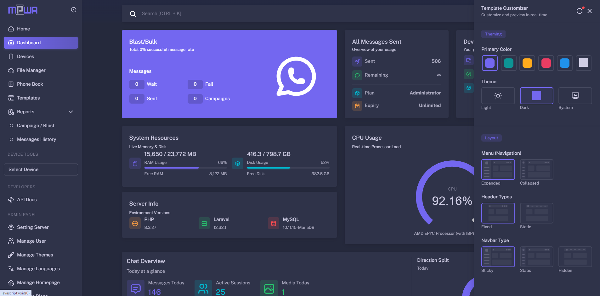Focus the Search input field
600x296 pixels.
pyautogui.click(x=283, y=13)
